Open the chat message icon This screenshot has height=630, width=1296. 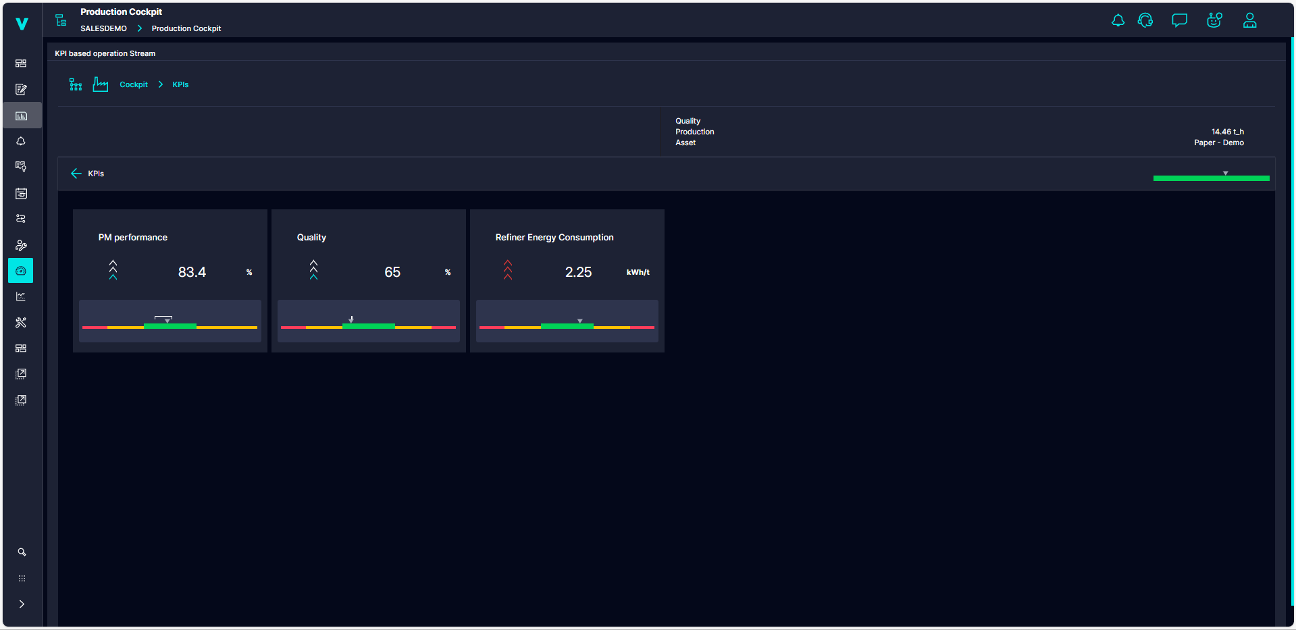[x=1179, y=21]
